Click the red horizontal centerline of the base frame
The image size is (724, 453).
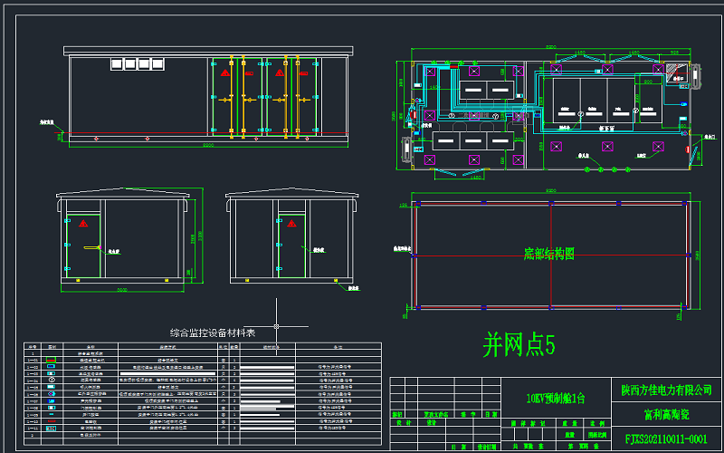click(551, 255)
